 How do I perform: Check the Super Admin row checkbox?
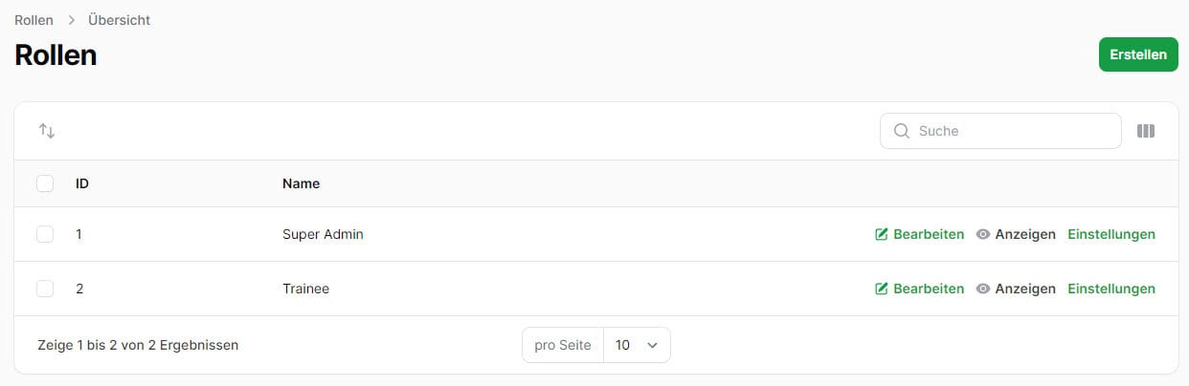tap(45, 234)
